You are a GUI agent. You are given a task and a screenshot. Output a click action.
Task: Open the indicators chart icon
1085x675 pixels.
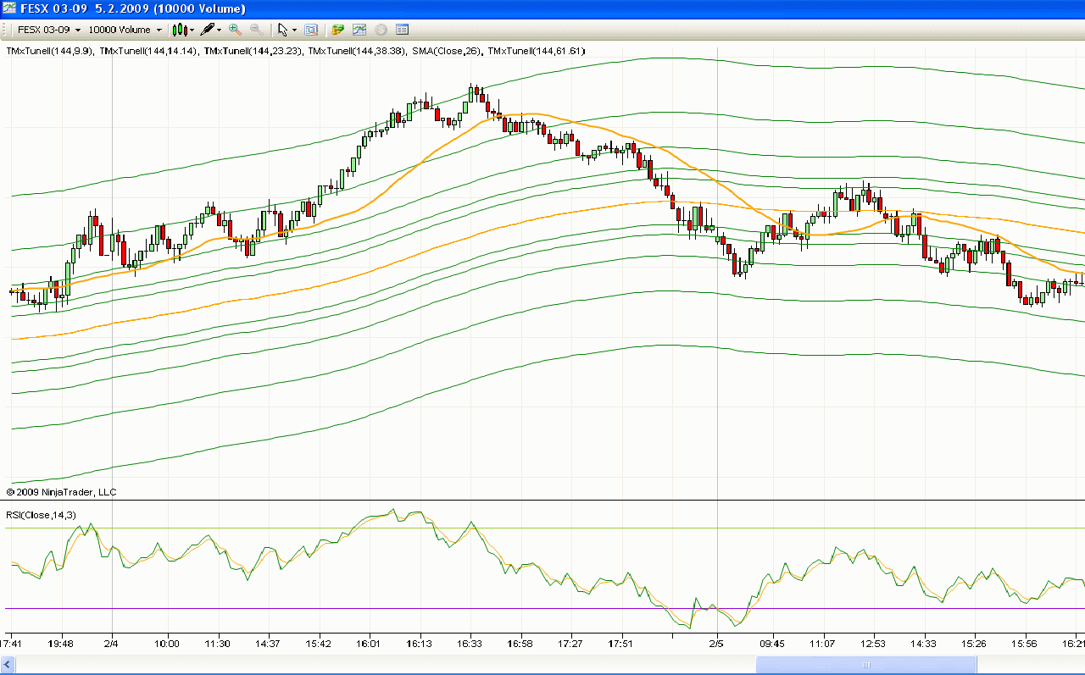(x=359, y=30)
